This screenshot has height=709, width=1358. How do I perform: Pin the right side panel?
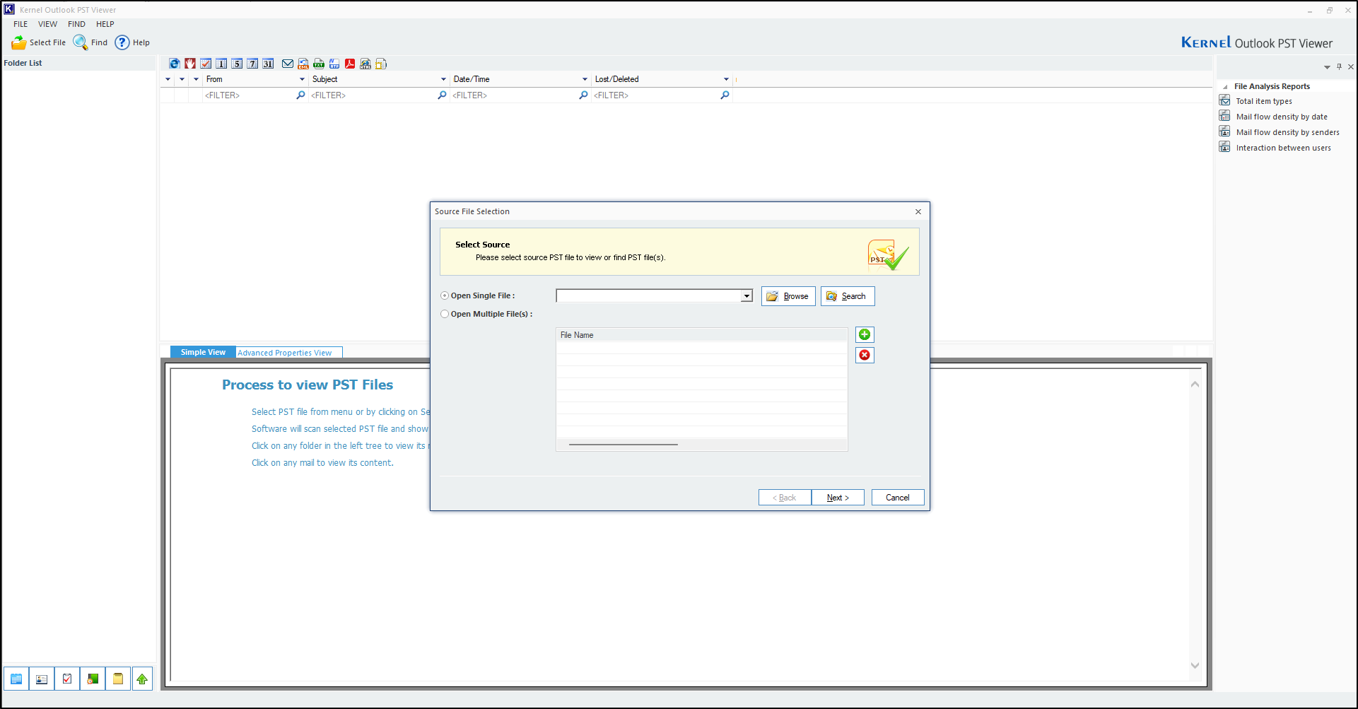pos(1339,66)
